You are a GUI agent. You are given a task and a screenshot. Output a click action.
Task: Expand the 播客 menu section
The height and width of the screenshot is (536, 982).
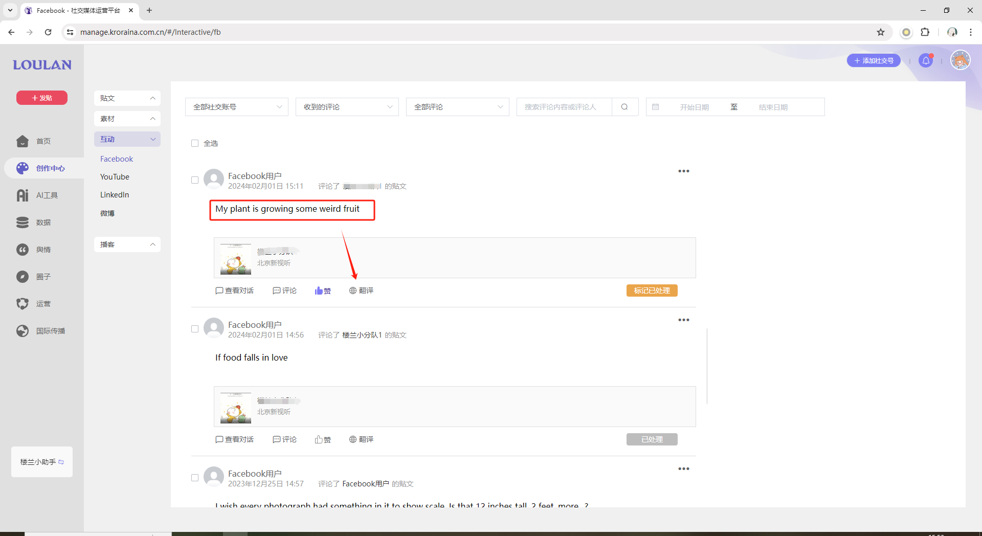127,244
